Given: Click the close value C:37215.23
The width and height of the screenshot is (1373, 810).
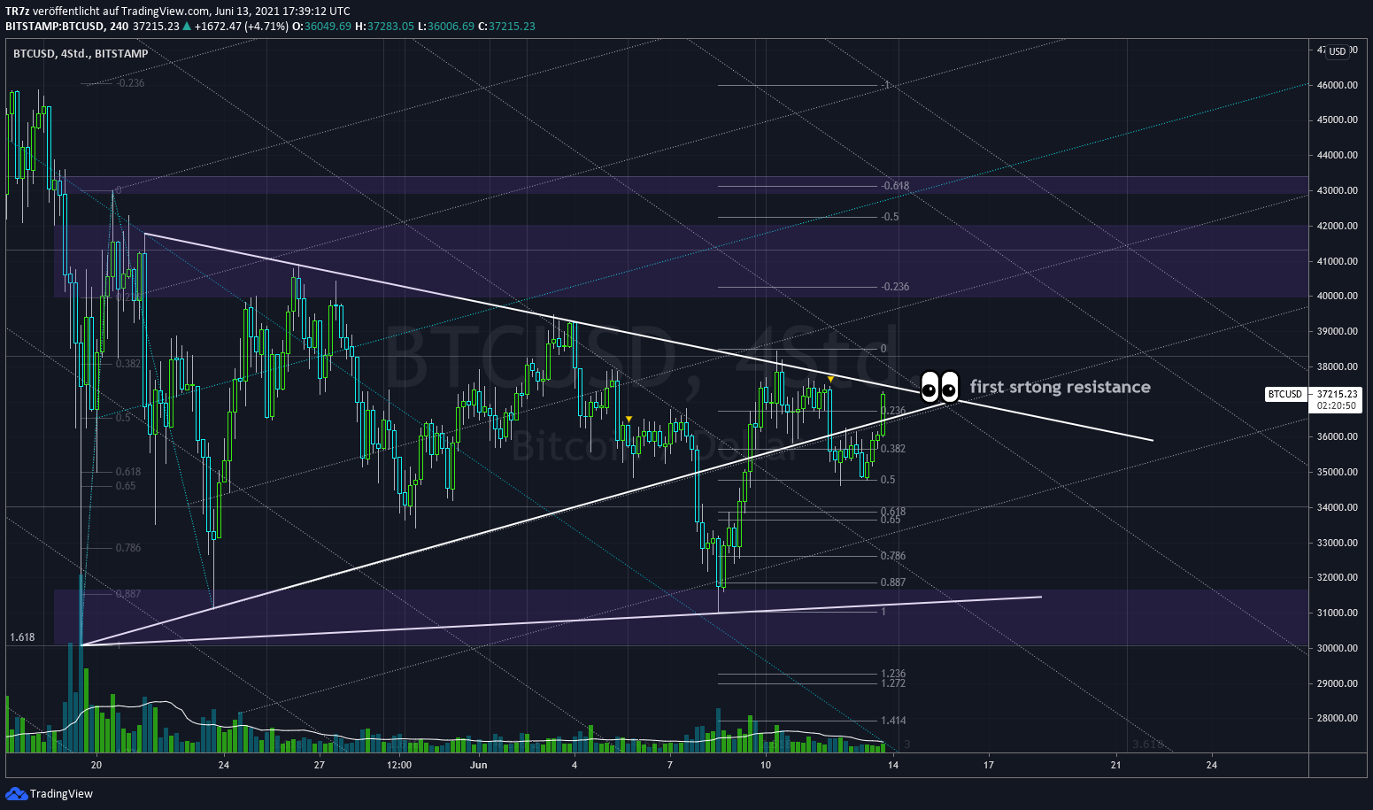Looking at the screenshot, I should [x=506, y=26].
